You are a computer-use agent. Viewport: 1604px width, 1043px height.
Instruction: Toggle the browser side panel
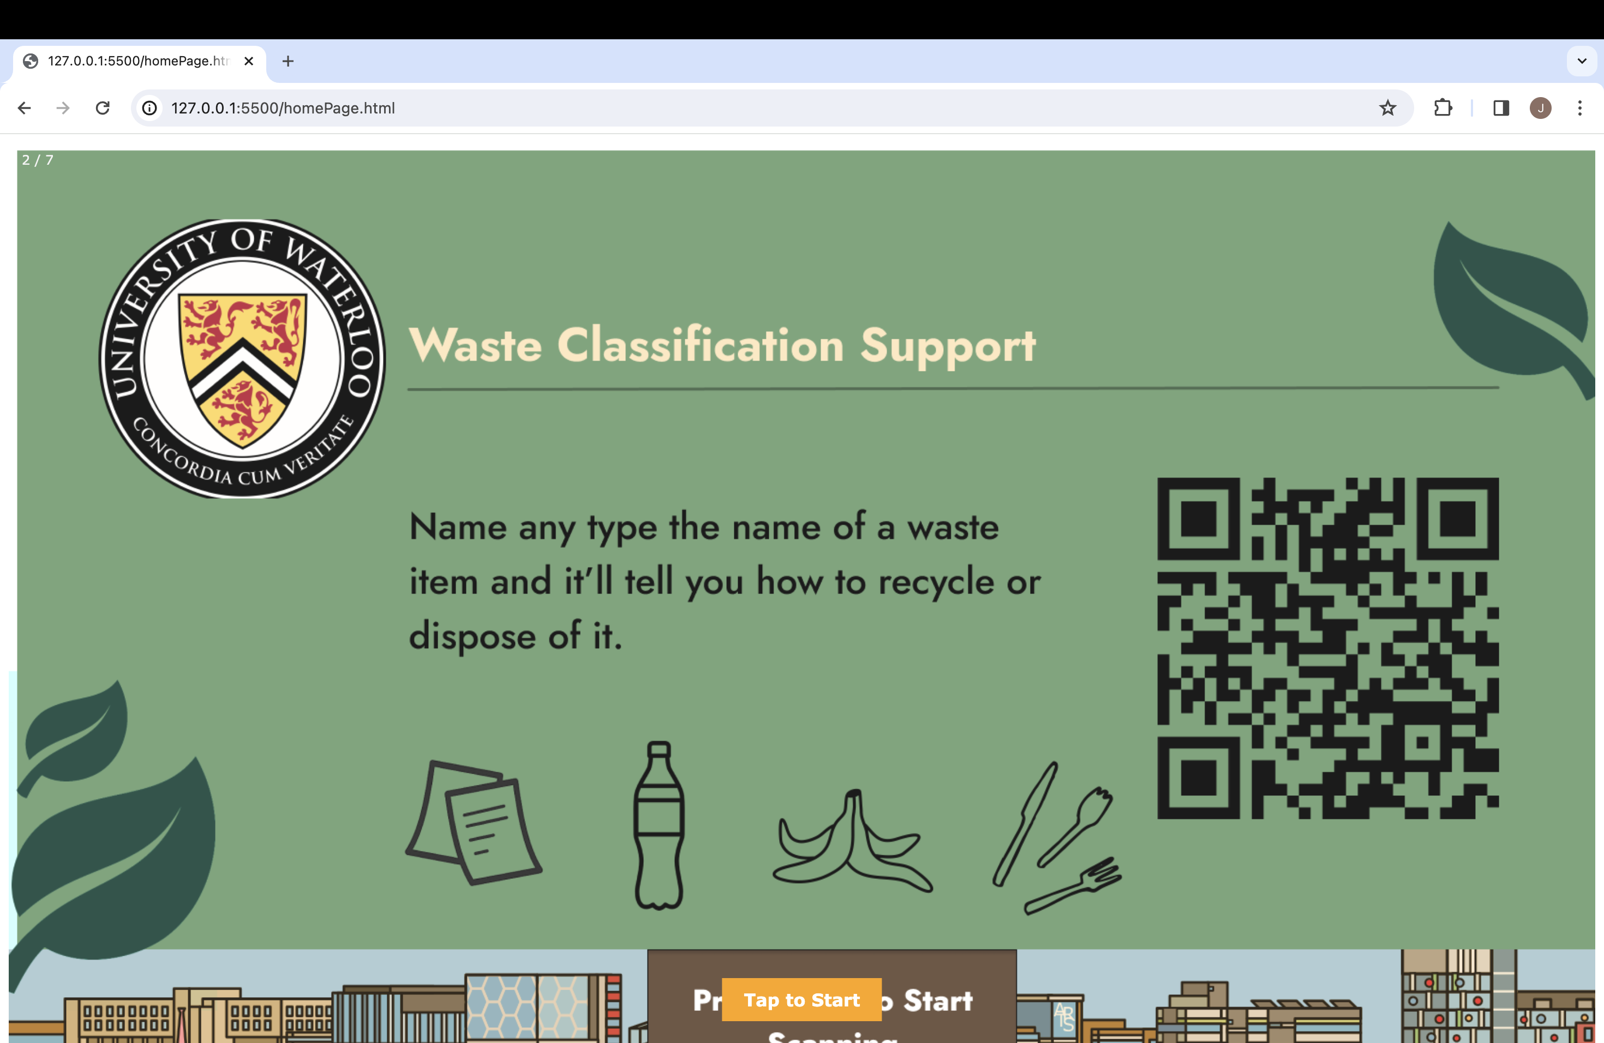1501,108
